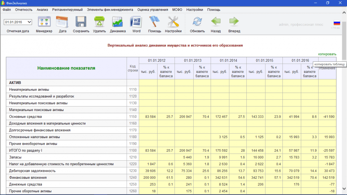Open the Файл menu
347x195 pixels.
click(x=7, y=10)
